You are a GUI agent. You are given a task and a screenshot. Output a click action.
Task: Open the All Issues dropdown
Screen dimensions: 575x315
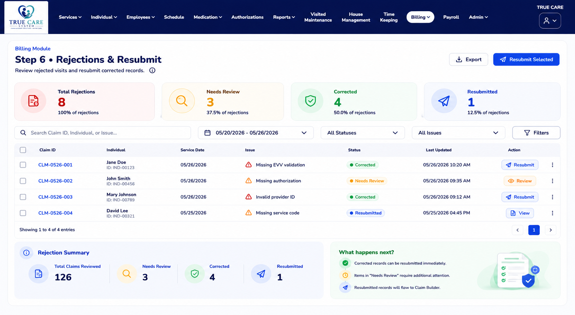coord(458,133)
